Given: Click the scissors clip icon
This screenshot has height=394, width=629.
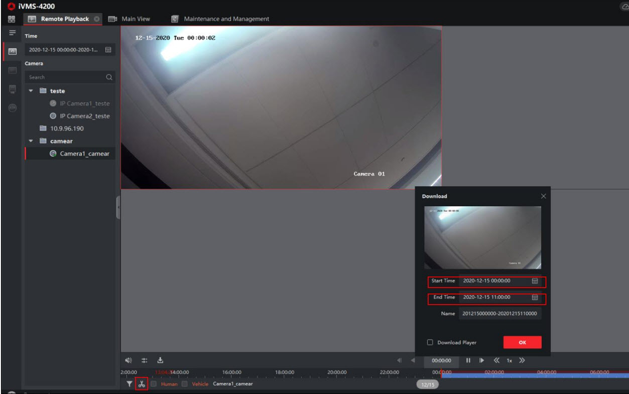Looking at the screenshot, I should pyautogui.click(x=142, y=384).
